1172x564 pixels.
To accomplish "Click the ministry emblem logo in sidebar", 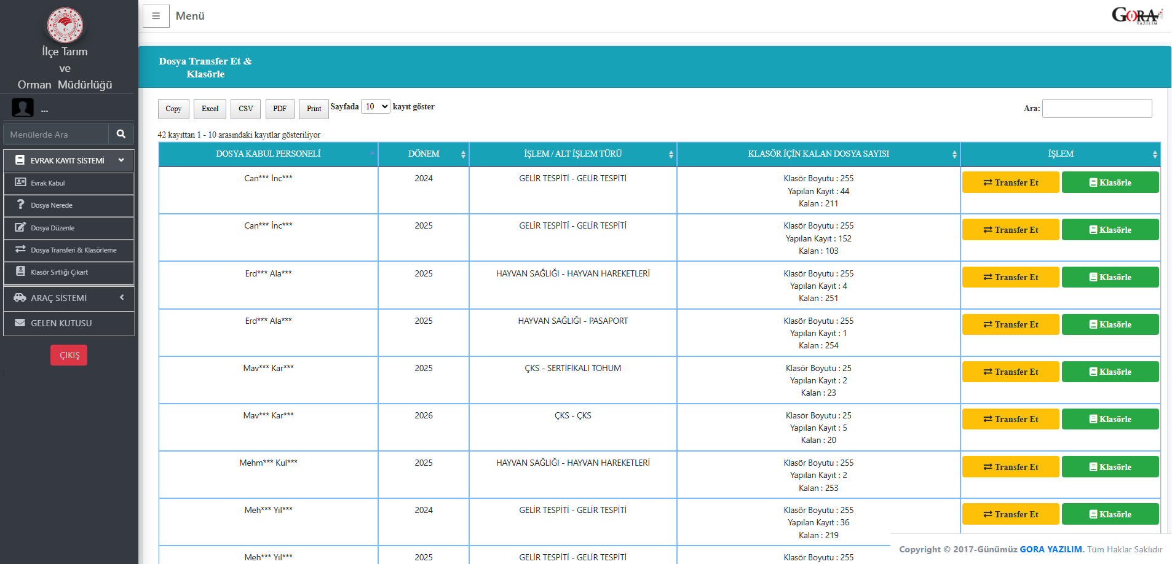I will [x=65, y=25].
